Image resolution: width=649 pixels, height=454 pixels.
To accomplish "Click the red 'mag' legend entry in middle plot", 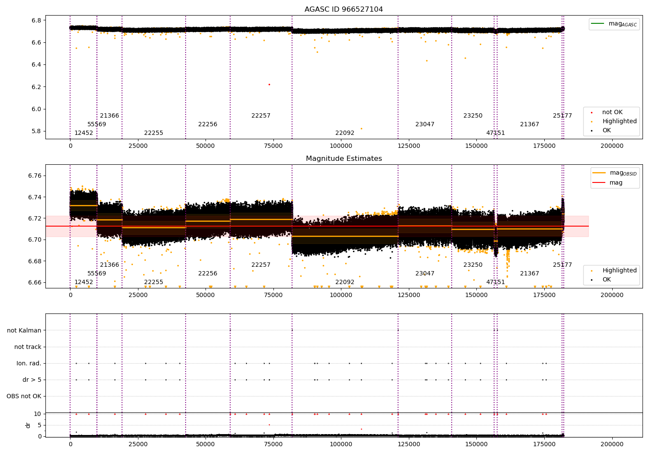I will pyautogui.click(x=608, y=182).
